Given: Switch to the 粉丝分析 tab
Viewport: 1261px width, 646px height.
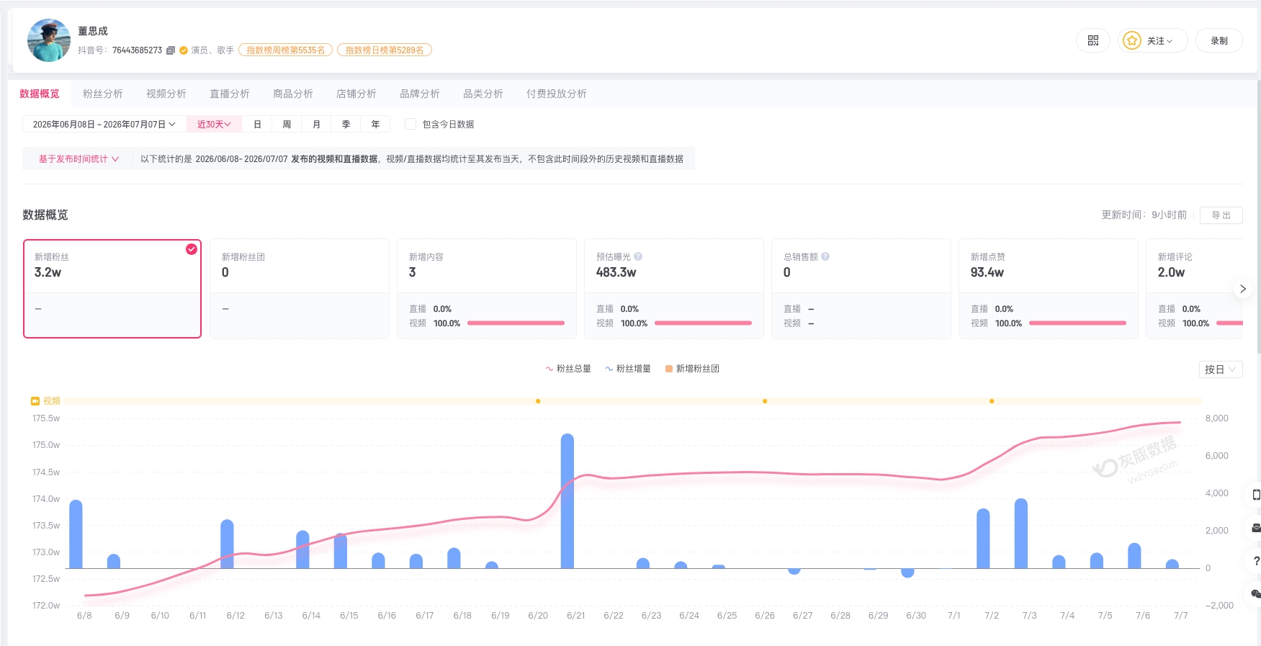Looking at the screenshot, I should click(103, 94).
